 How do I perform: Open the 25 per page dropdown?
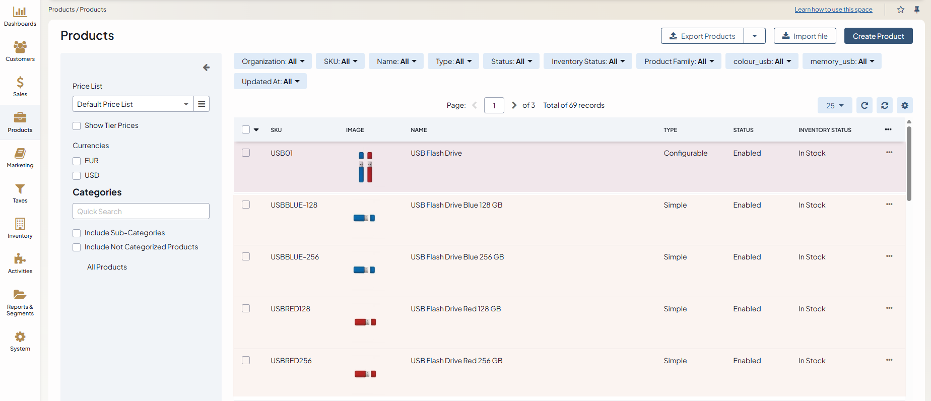point(834,105)
